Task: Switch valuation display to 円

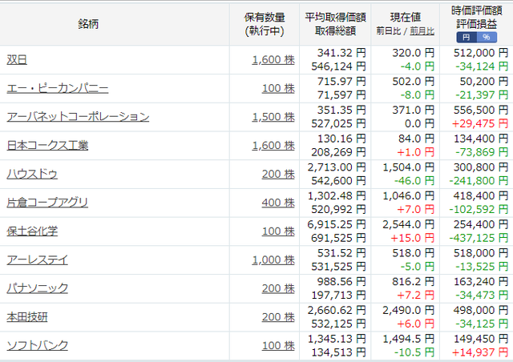Action: coord(467,37)
